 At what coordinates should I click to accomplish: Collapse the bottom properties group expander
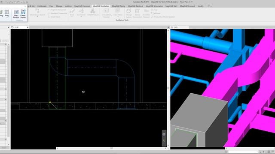click(x=6, y=139)
